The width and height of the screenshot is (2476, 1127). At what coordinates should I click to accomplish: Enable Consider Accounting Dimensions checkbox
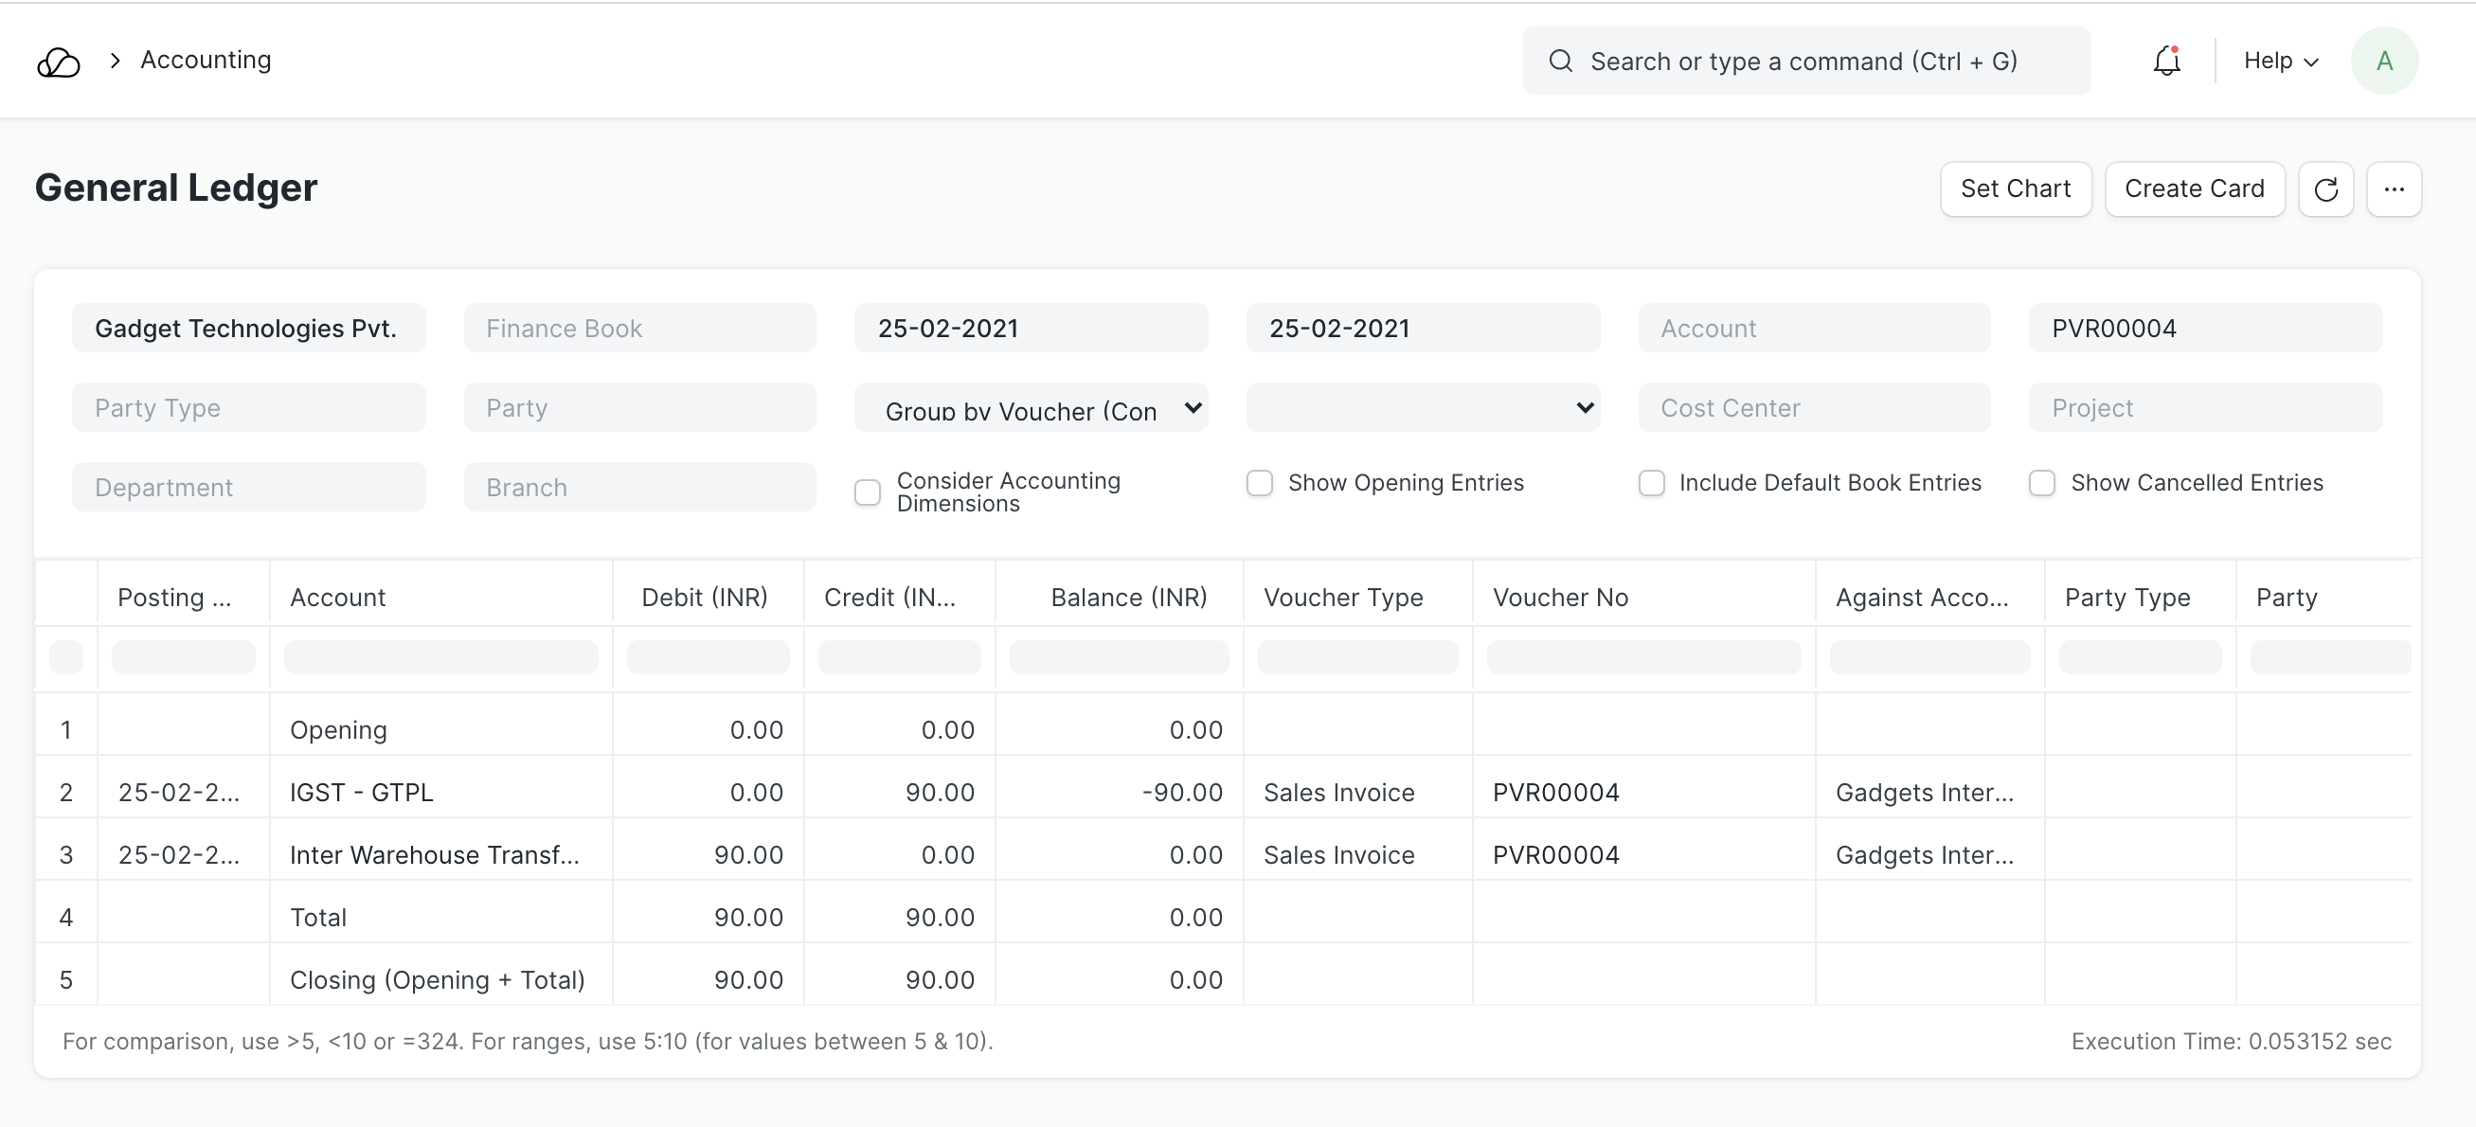click(867, 492)
